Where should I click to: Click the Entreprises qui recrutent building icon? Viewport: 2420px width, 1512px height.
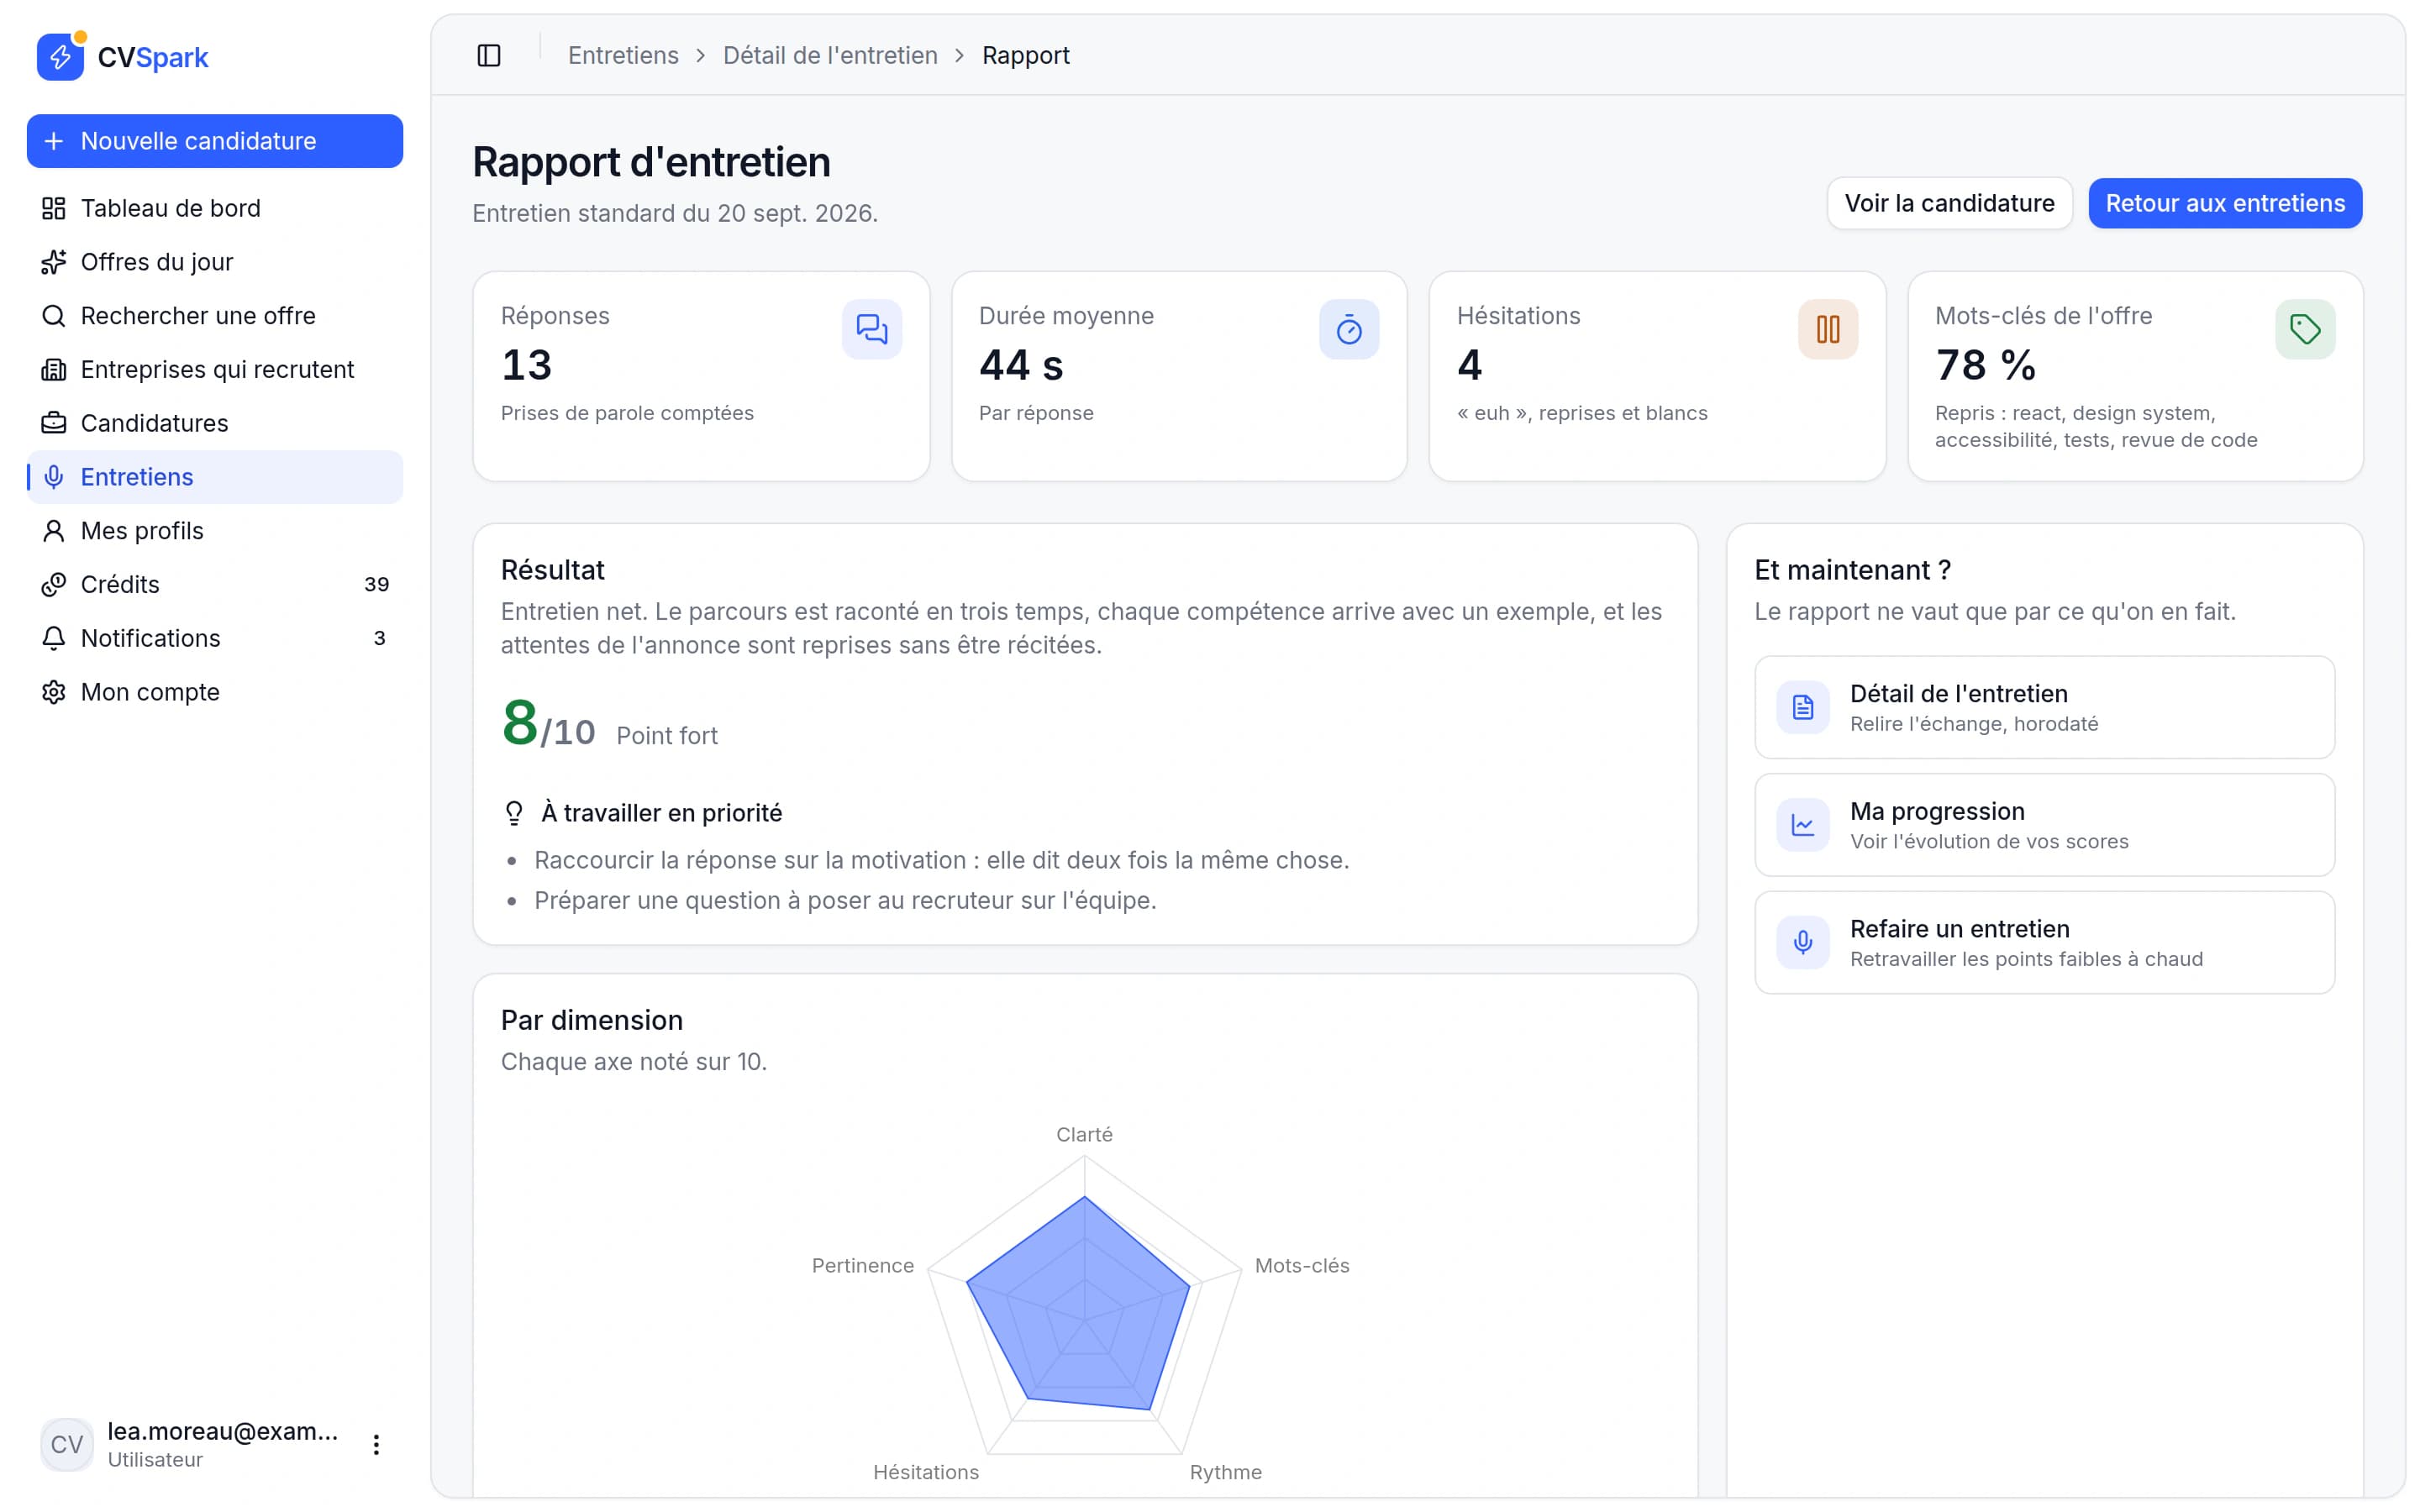coord(54,370)
